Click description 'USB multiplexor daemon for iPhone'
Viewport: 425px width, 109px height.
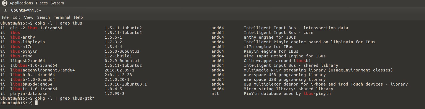(x=285, y=84)
